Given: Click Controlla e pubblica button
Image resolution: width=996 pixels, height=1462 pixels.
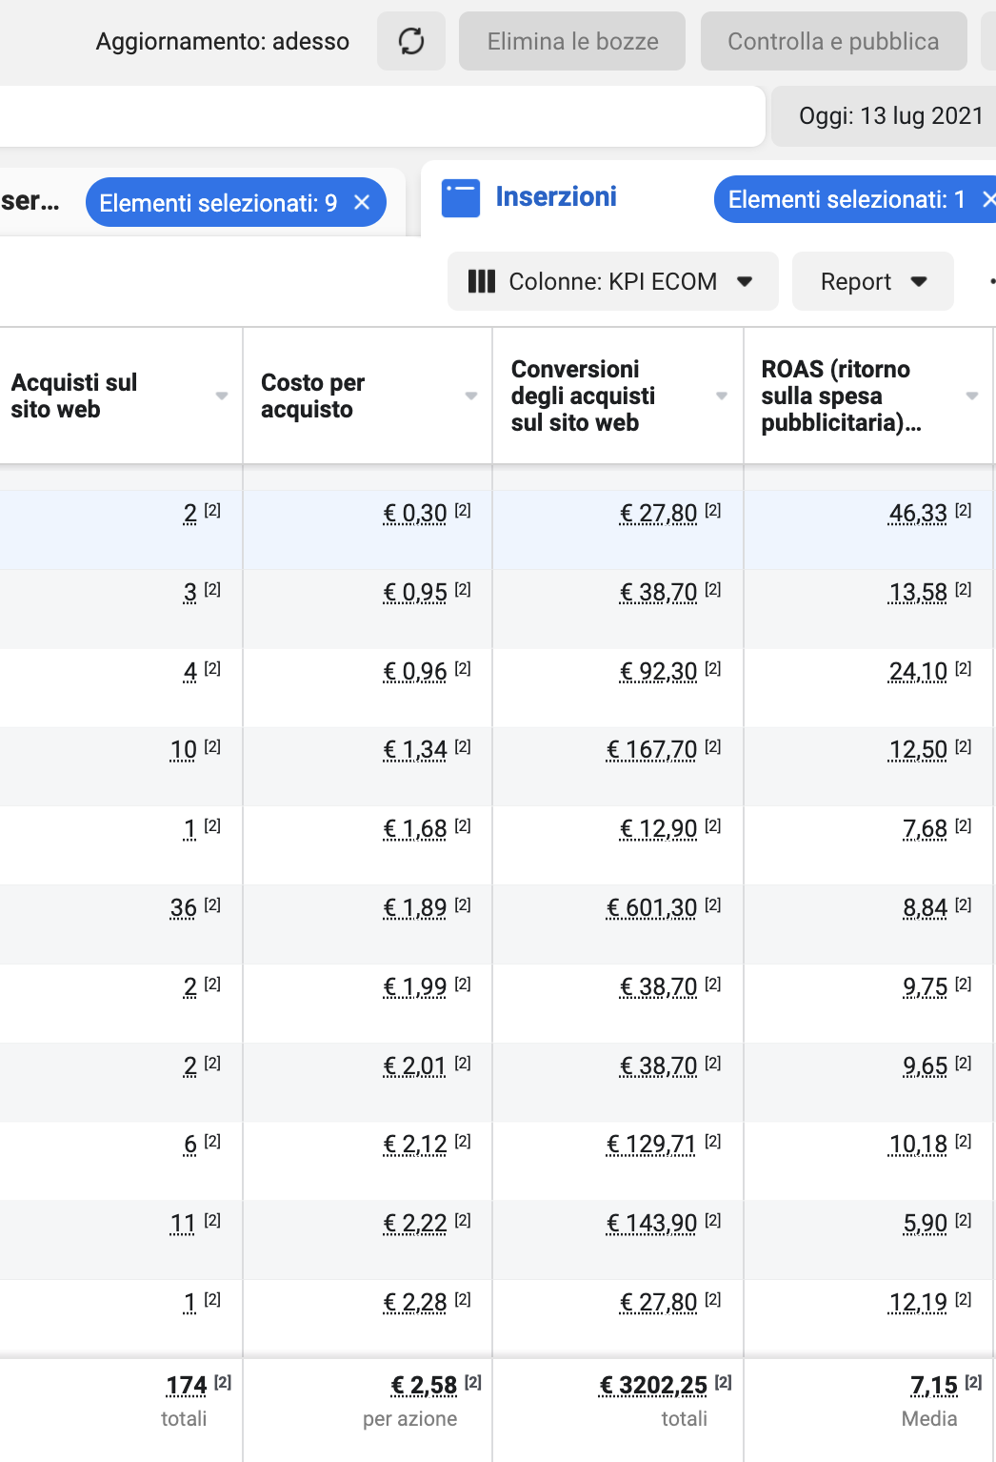Looking at the screenshot, I should pyautogui.click(x=833, y=41).
